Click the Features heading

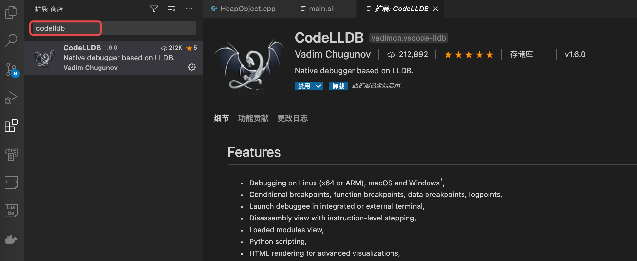[254, 152]
